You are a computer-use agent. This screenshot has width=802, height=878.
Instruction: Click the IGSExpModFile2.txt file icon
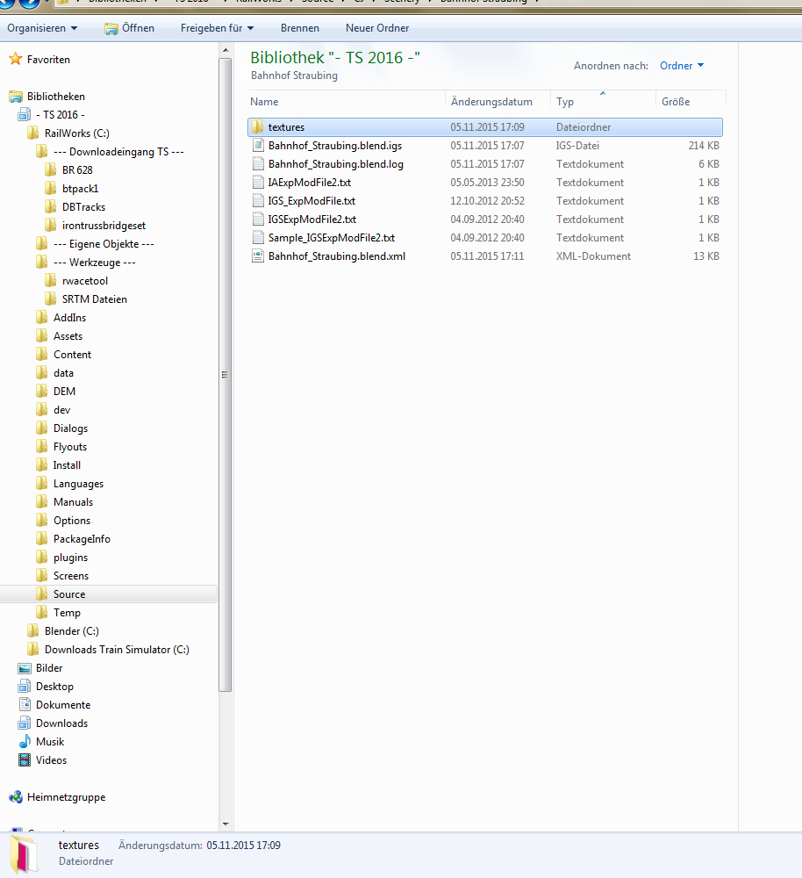[x=257, y=219]
